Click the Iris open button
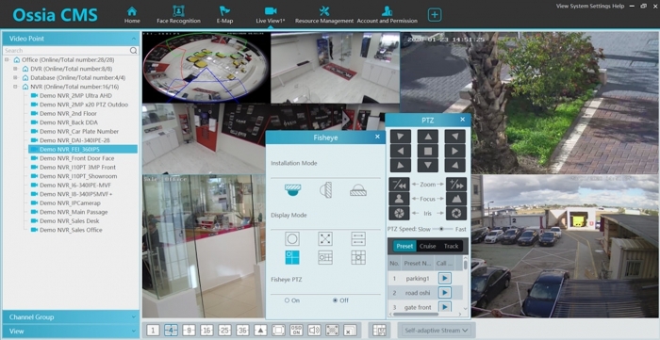Image resolution: width=660 pixels, height=340 pixels. pos(456,213)
